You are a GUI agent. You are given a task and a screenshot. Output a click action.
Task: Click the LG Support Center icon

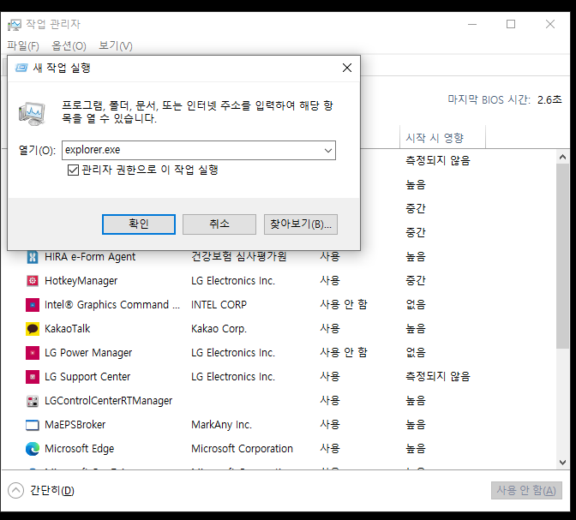point(33,377)
